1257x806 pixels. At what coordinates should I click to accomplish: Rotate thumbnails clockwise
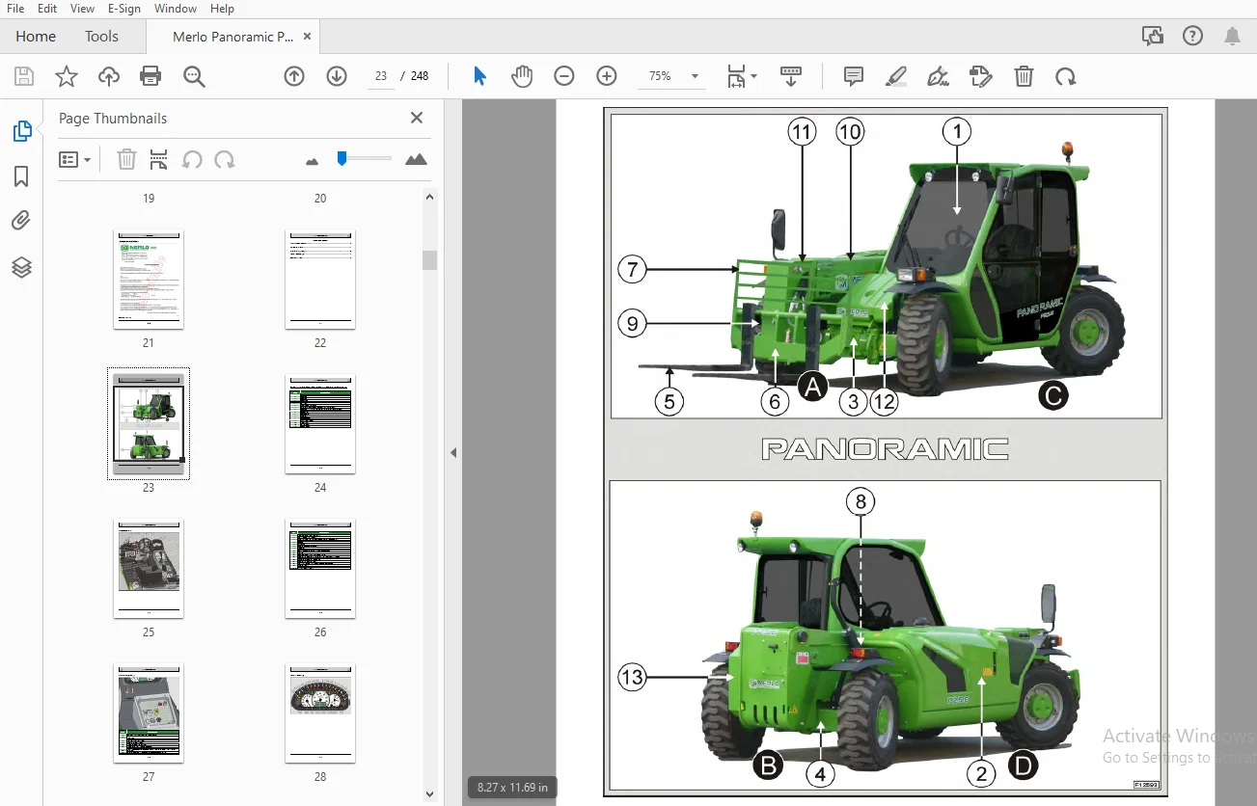coord(225,159)
